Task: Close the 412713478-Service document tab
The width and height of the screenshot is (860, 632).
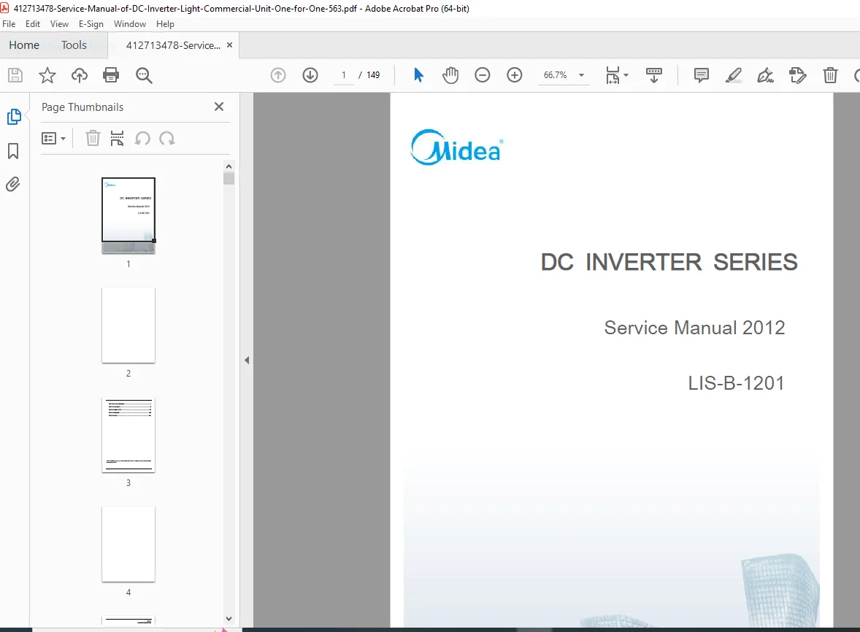Action: pos(230,45)
